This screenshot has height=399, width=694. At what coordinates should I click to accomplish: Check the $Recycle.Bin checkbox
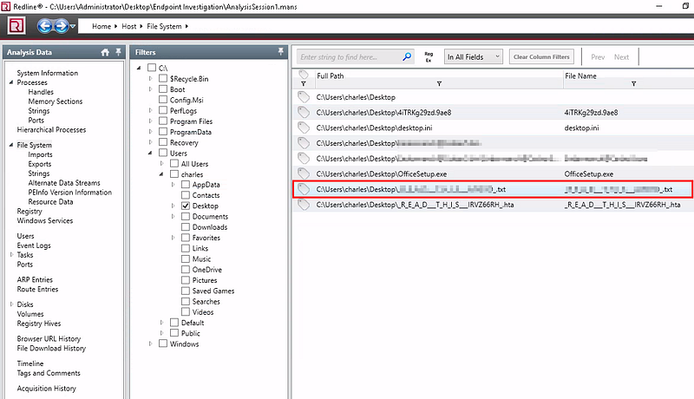tap(163, 78)
